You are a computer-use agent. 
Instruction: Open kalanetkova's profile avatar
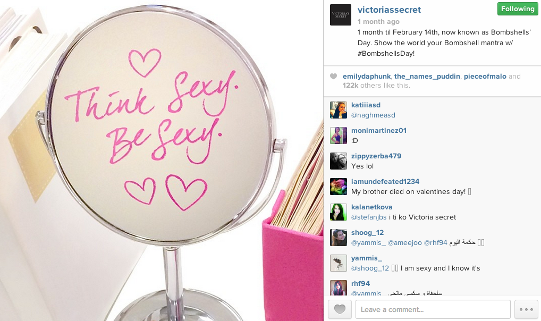[339, 212]
